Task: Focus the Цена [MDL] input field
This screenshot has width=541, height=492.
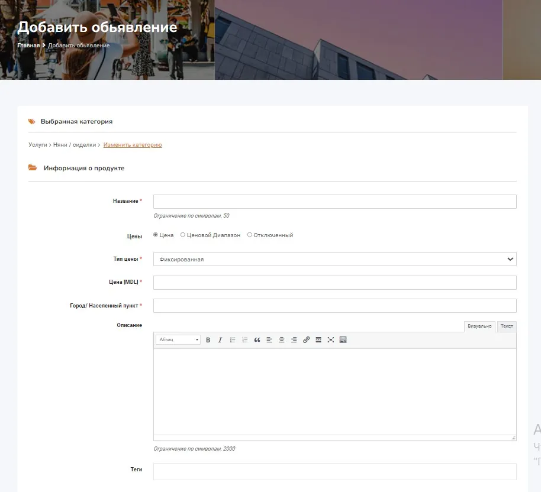Action: [334, 283]
